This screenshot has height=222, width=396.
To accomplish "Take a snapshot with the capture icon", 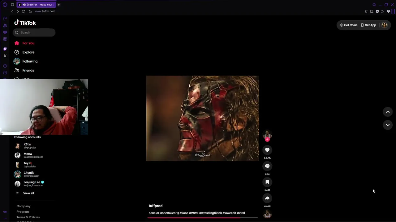I will coord(372,11).
